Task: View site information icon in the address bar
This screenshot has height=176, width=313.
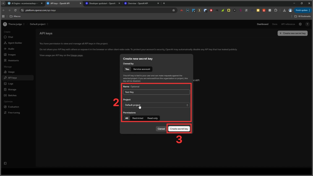Action: (x=22, y=10)
